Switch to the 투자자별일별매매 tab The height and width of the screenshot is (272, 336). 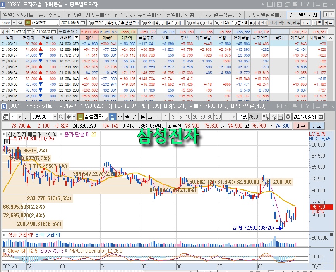click(265, 15)
